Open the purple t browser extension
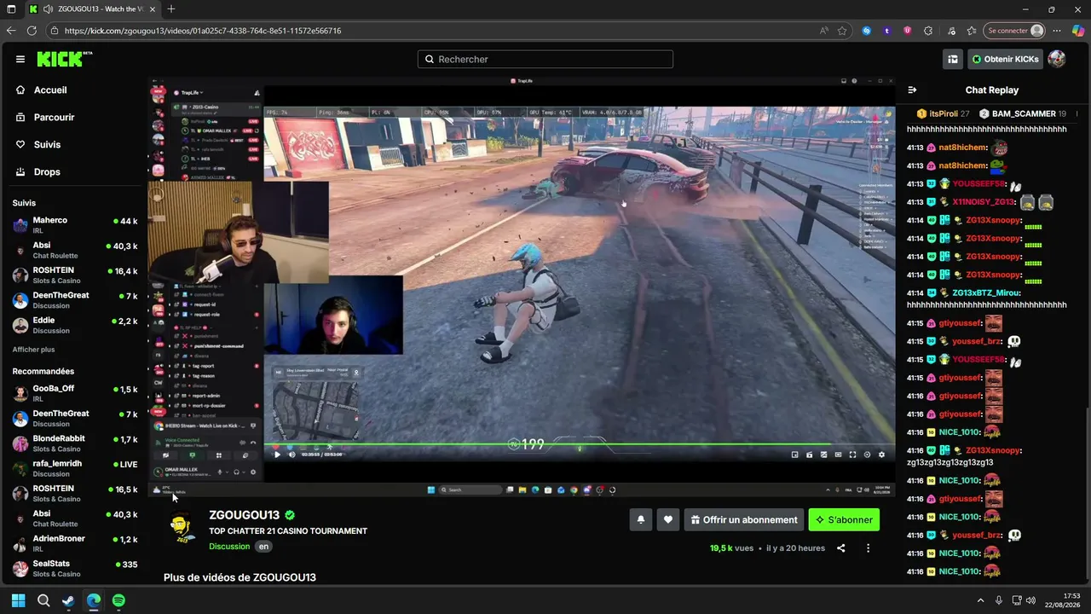1091x614 pixels. tap(887, 31)
